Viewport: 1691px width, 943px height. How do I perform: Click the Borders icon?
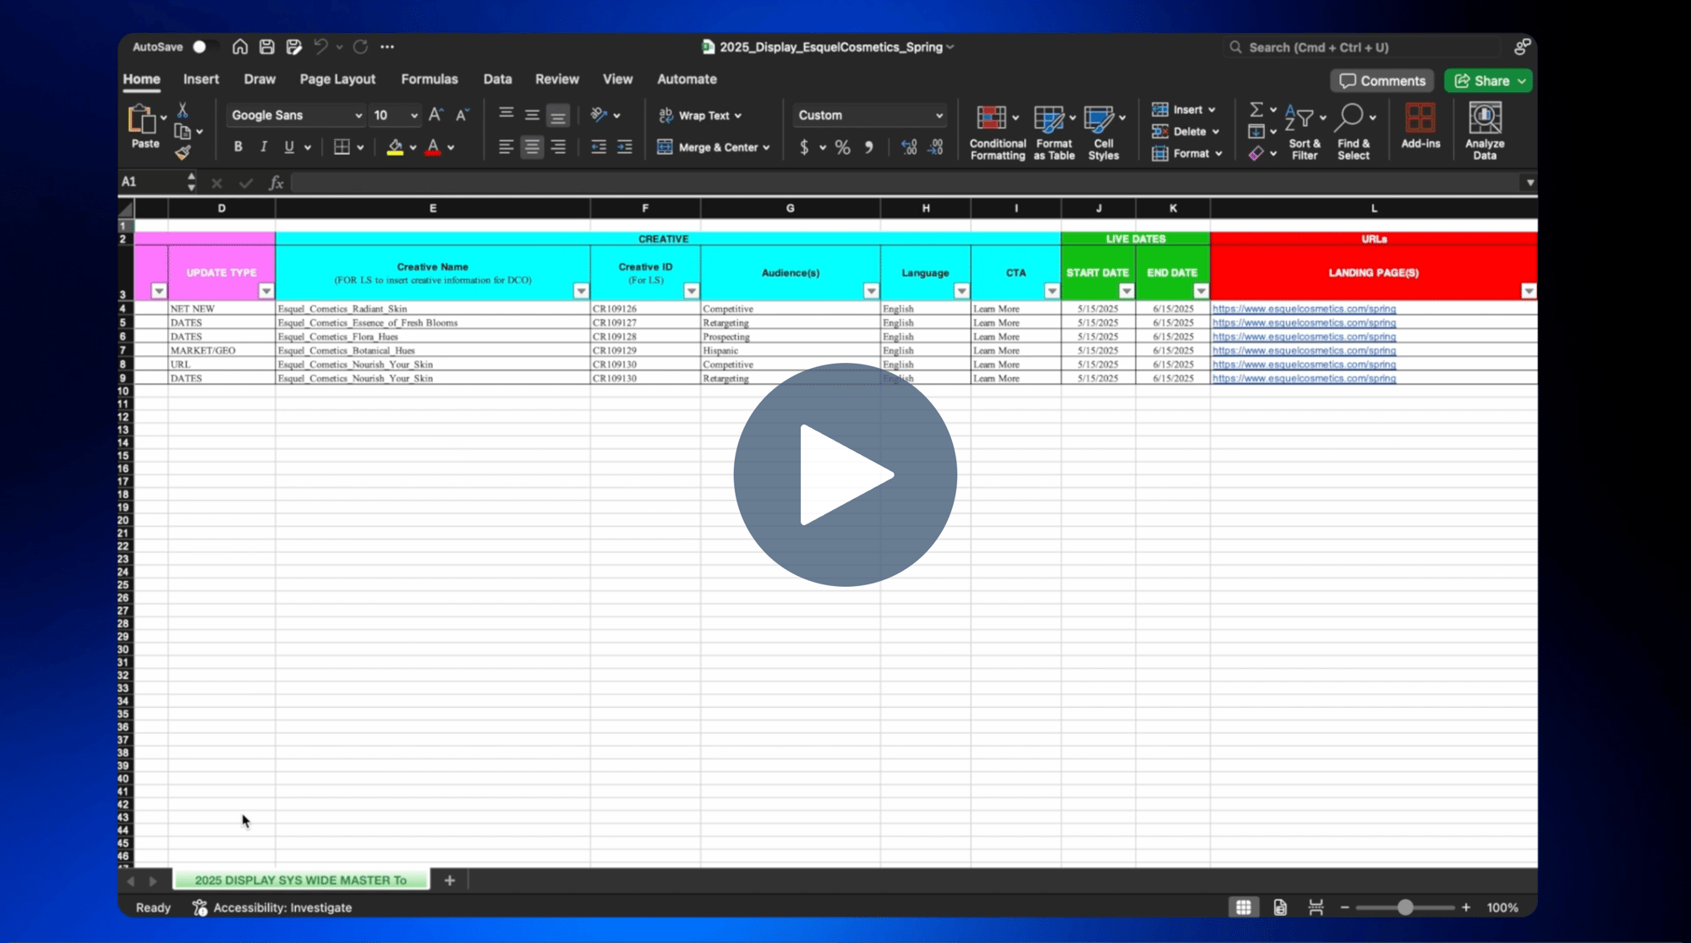point(342,147)
